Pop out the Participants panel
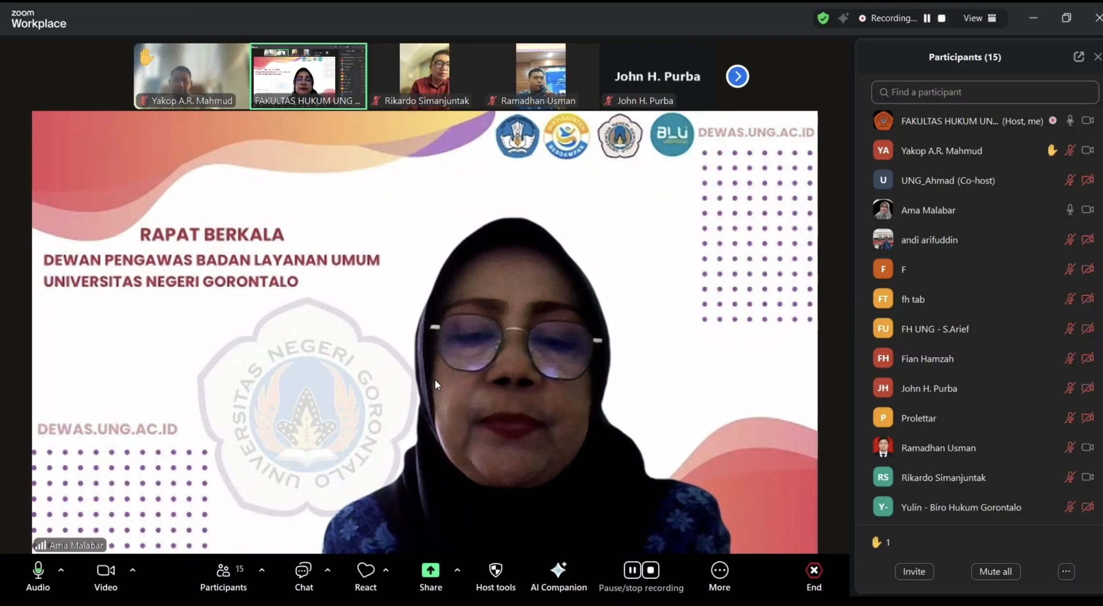Viewport: 1103px width, 606px height. click(x=1078, y=57)
